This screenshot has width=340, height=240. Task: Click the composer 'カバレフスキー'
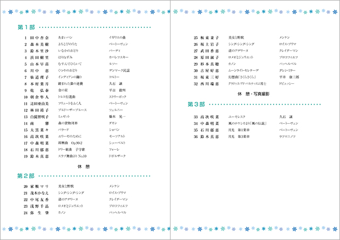point(118,57)
